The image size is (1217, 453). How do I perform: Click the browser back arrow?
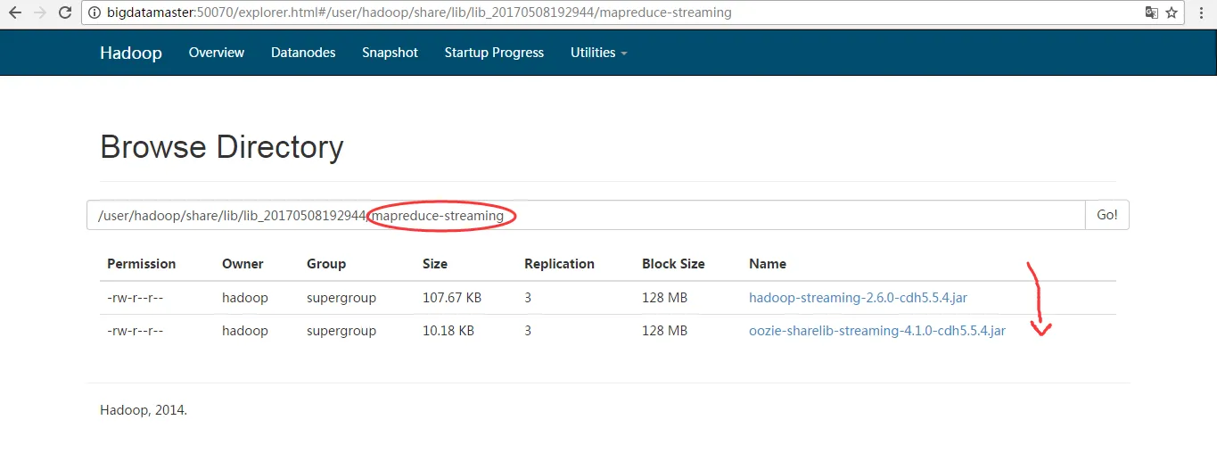(x=14, y=13)
